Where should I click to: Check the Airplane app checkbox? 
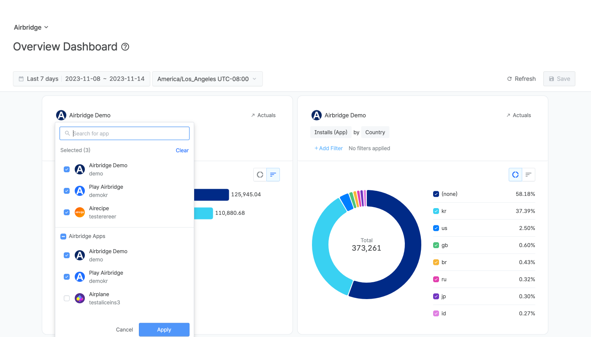67,298
